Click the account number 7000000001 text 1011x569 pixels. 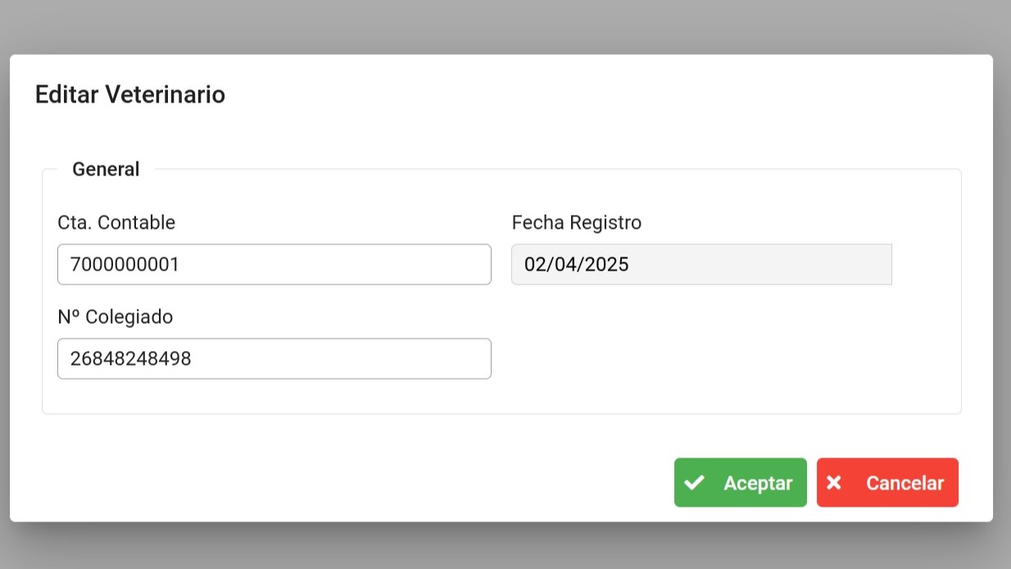click(x=125, y=265)
